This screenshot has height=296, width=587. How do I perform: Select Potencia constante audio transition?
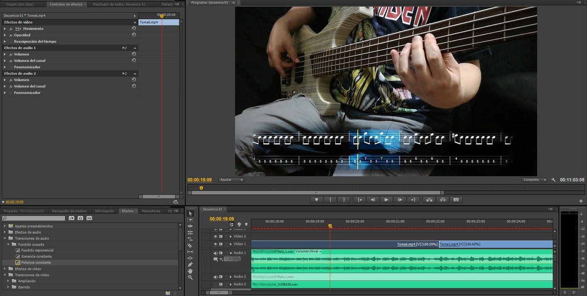point(36,262)
